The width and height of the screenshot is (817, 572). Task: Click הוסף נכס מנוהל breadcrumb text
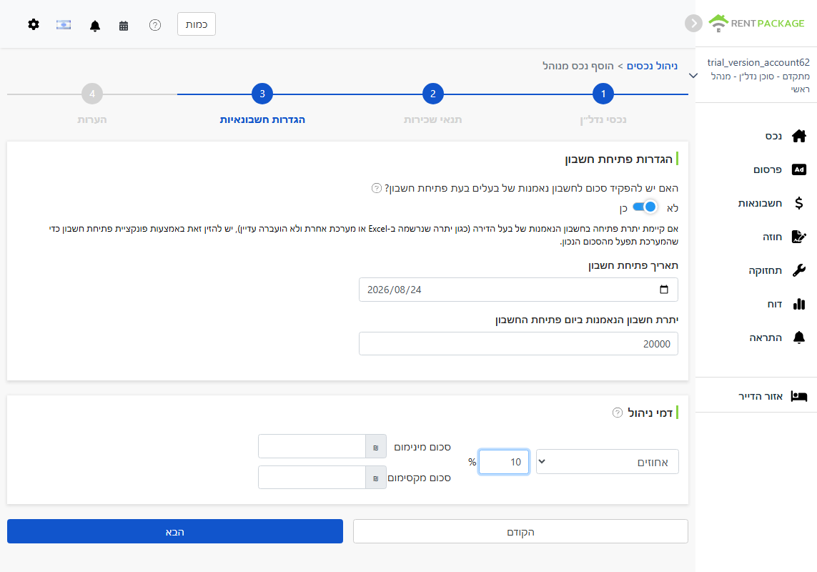[578, 66]
